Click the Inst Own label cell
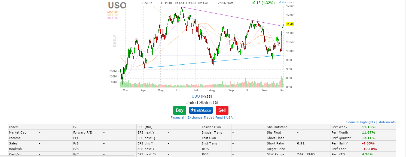The image size is (406, 157). (x=216, y=138)
